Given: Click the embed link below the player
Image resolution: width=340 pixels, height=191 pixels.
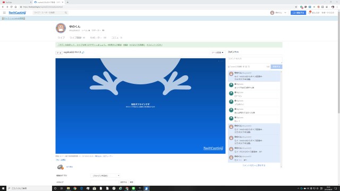Looking at the screenshot, I should click(x=98, y=156).
